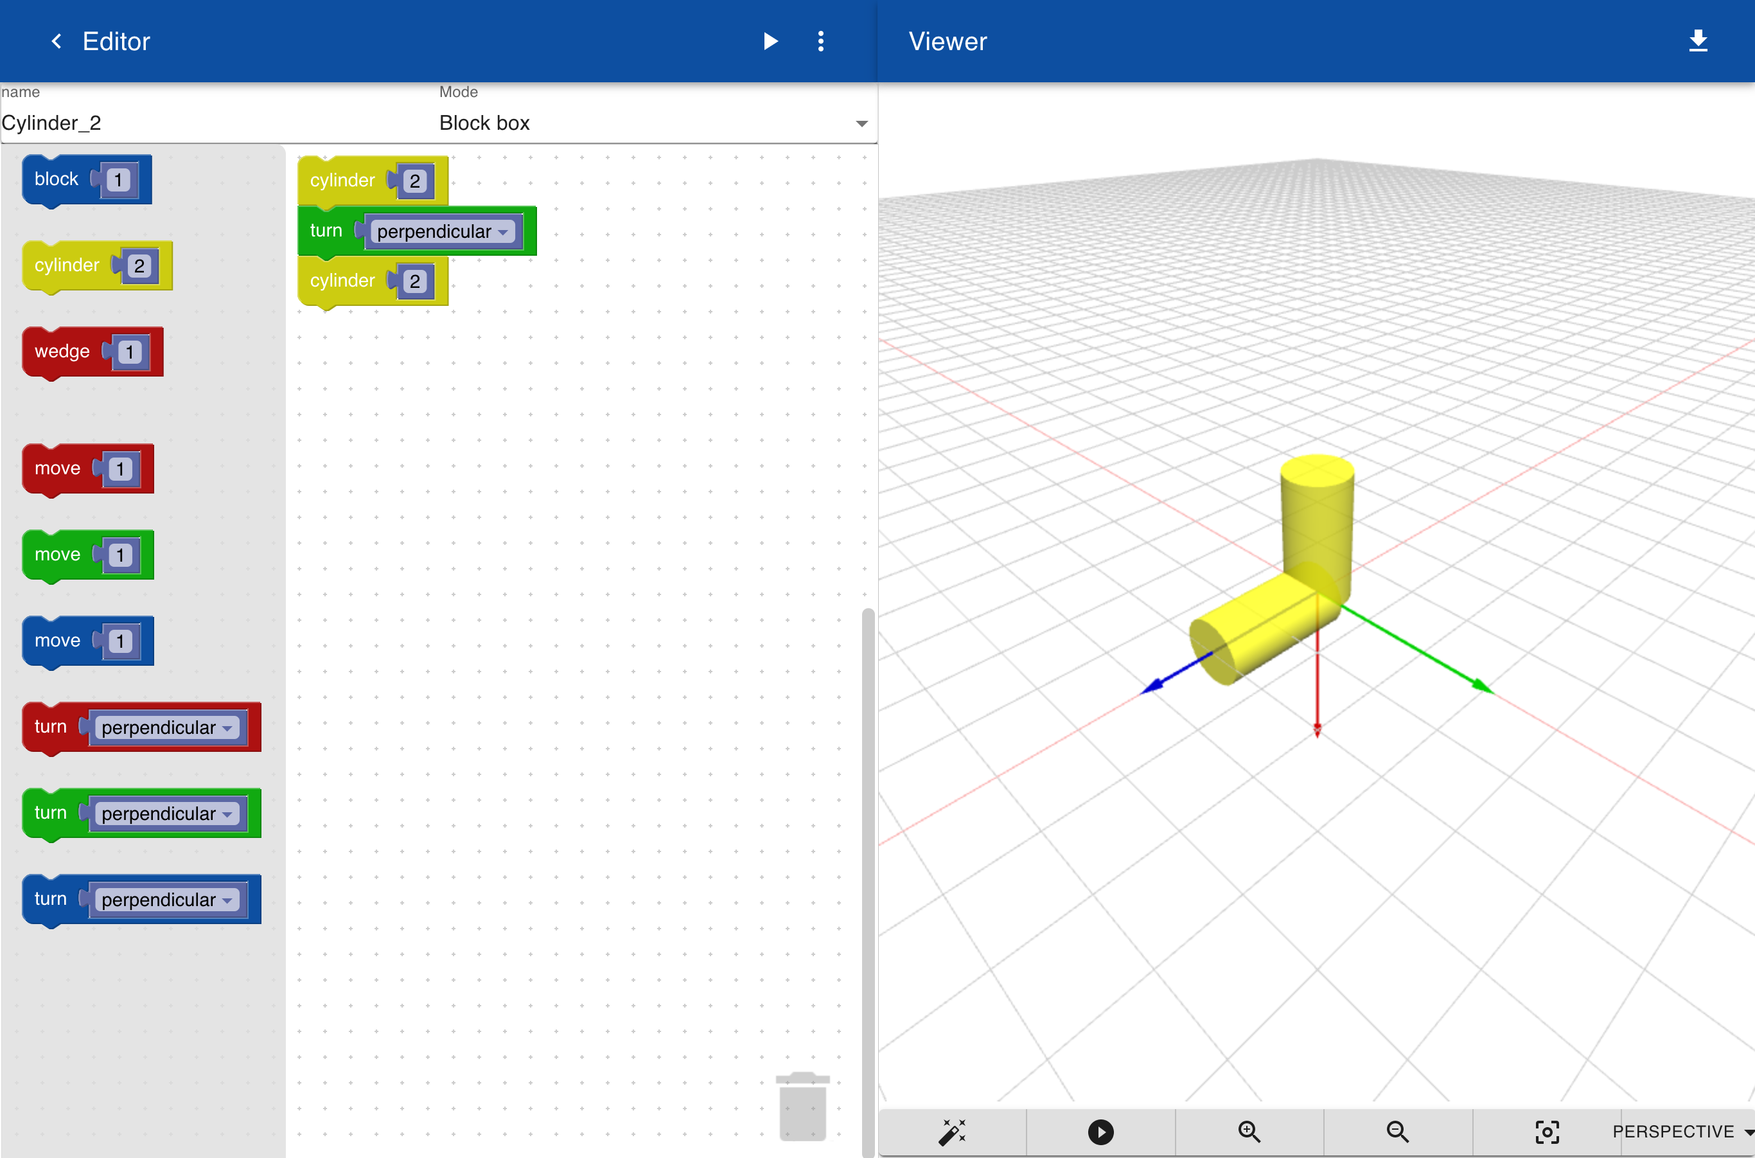
Task: Edit value 1 on toolbox block piece
Action: tap(118, 180)
